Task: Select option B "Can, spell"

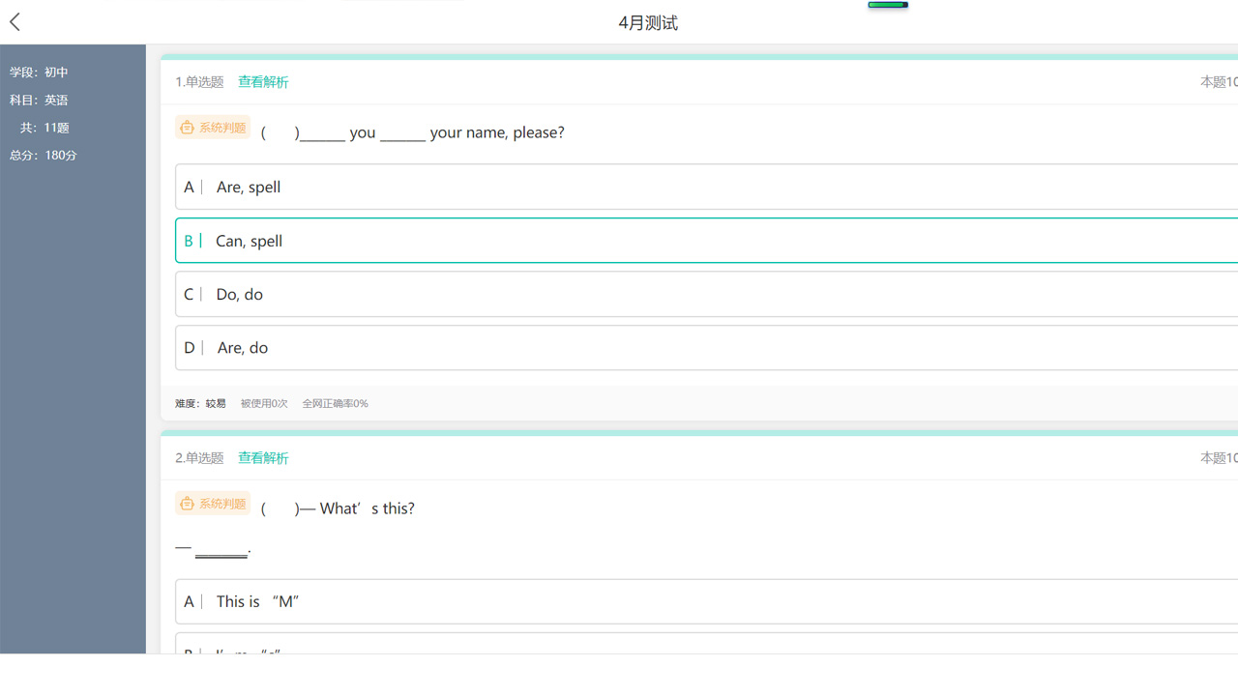Action: 249,241
